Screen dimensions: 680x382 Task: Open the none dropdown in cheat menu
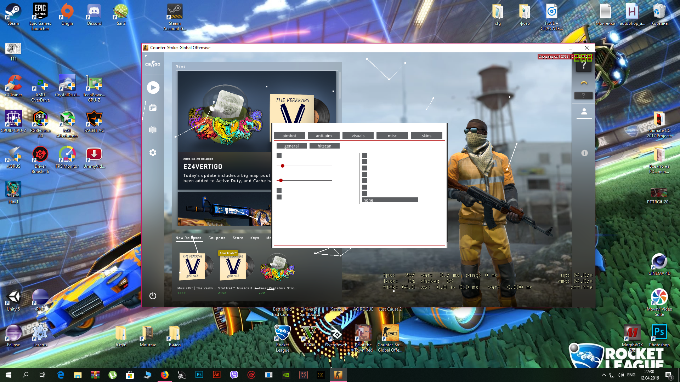(x=390, y=200)
